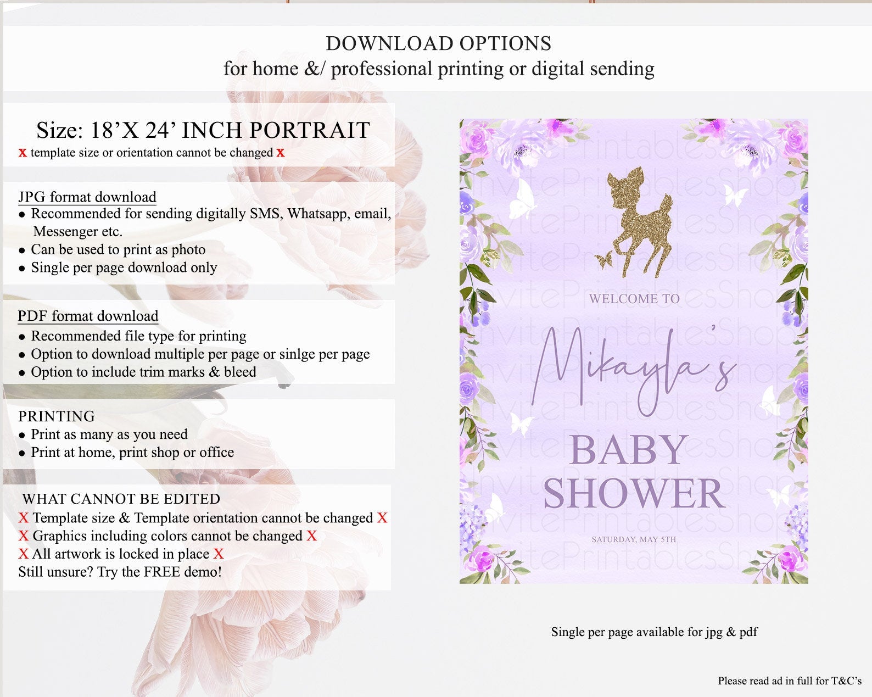Click the red X before "Graphics including colors"

[x=23, y=536]
